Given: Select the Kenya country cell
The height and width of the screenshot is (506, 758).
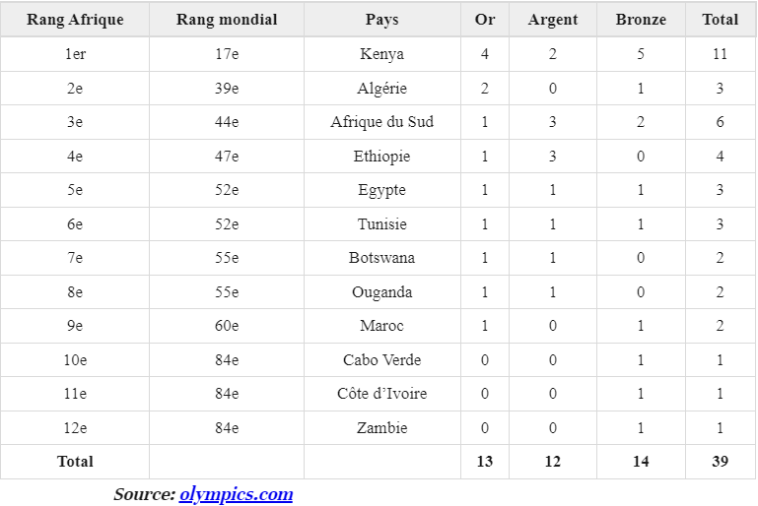Looking at the screenshot, I should pyautogui.click(x=381, y=54).
